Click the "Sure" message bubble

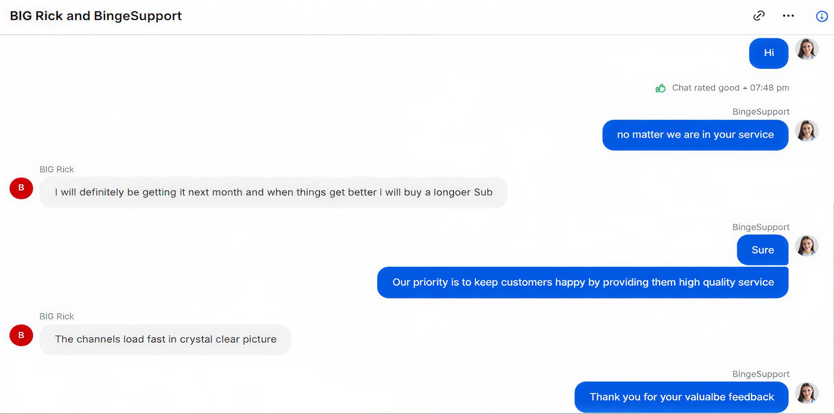762,250
